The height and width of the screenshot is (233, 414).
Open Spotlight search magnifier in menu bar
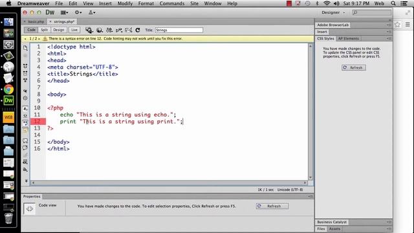click(x=393, y=3)
